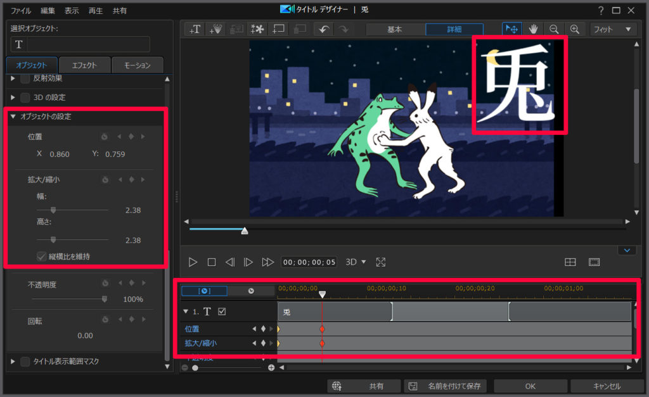
Task: Click the TV safe zone icon
Action: coord(594,262)
